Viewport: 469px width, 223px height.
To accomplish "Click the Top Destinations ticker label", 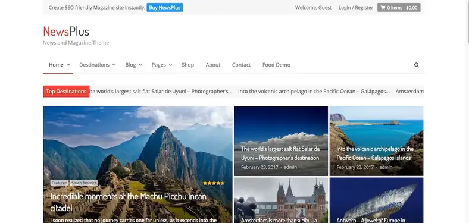I will (66, 92).
